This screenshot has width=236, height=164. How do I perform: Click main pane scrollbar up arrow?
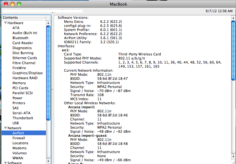pyautogui.click(x=233, y=18)
